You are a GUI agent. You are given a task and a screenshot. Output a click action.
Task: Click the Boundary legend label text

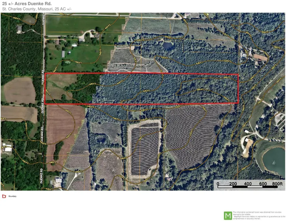click(12, 196)
